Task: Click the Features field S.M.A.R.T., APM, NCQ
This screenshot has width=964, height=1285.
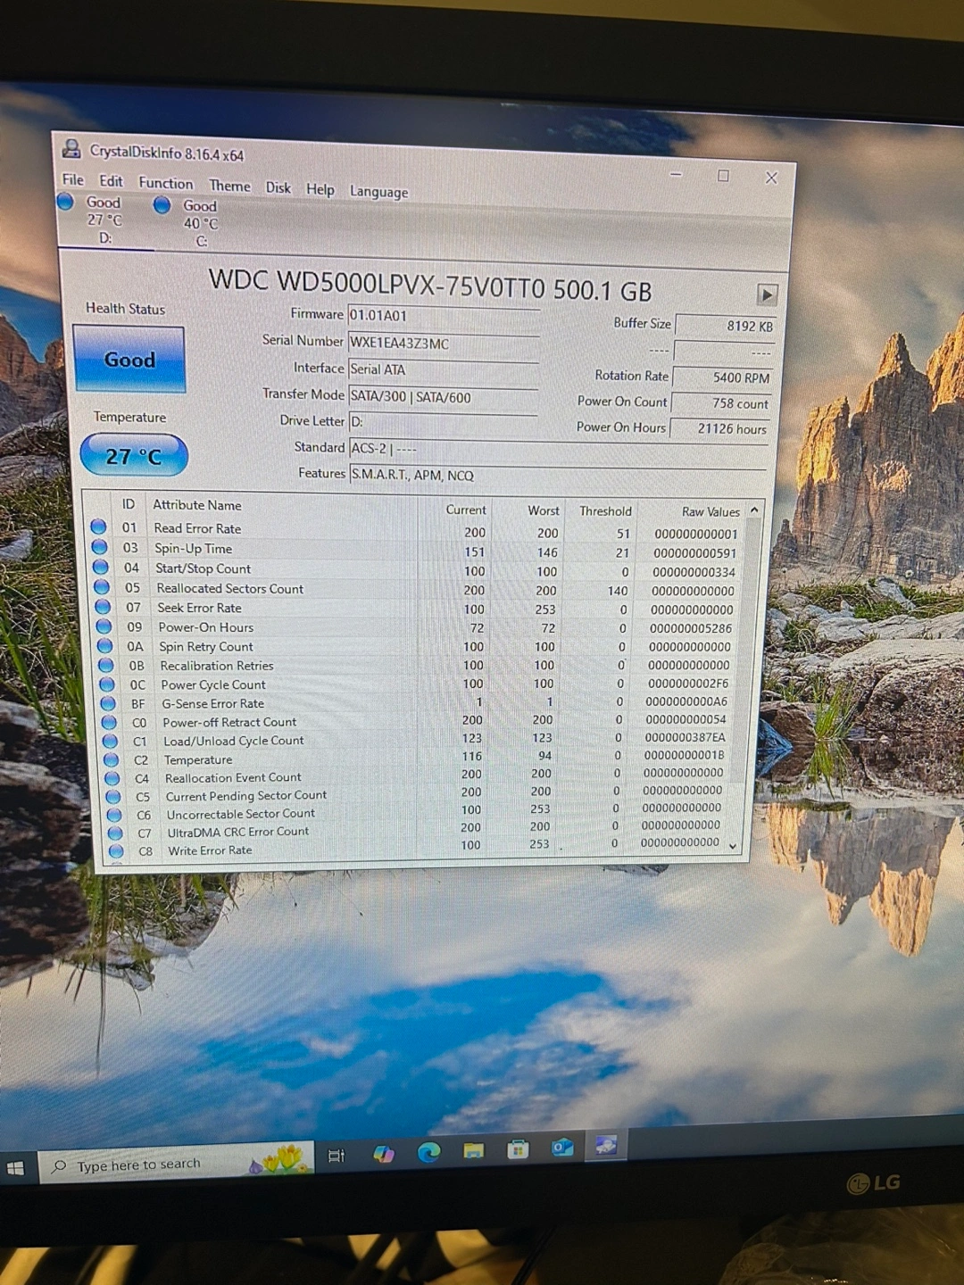Action: tap(558, 475)
